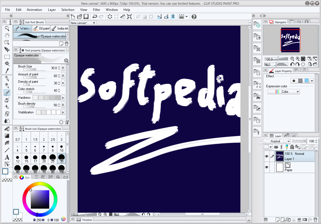Open the Window menu
Image resolution: width=321 pixels, height=224 pixels.
(x=112, y=9)
